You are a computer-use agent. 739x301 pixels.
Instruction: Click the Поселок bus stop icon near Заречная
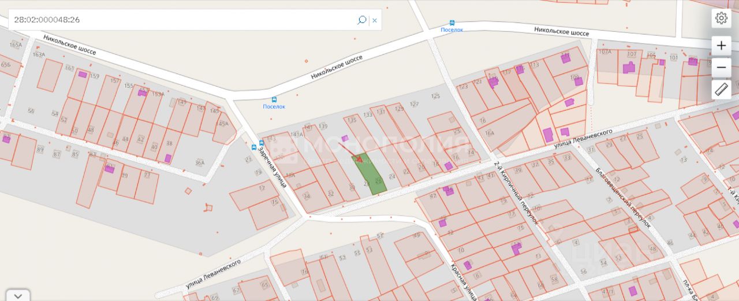[x=274, y=99]
